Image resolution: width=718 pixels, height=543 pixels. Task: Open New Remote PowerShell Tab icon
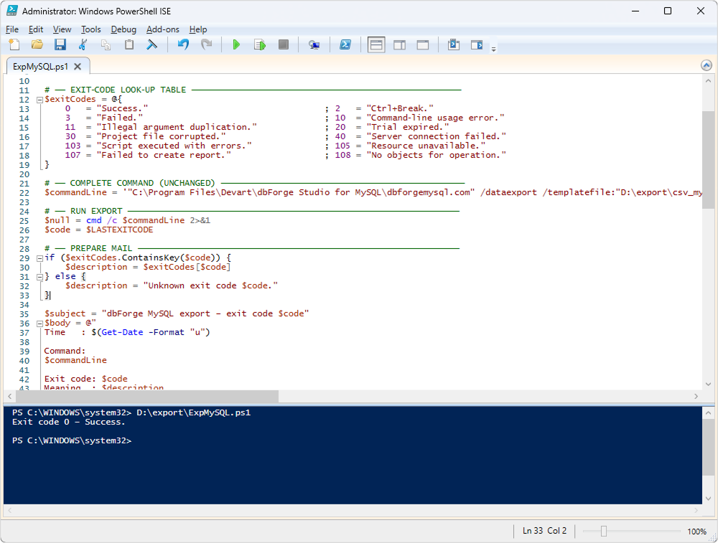[314, 44]
